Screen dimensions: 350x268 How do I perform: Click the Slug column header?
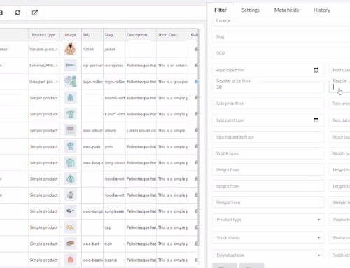coord(114,35)
